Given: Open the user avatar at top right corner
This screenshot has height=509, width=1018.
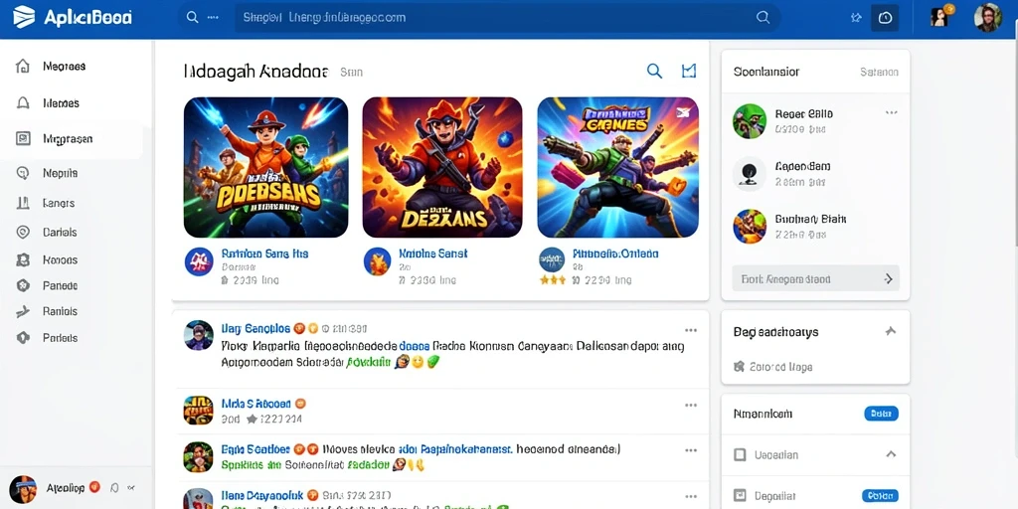Looking at the screenshot, I should (x=988, y=18).
